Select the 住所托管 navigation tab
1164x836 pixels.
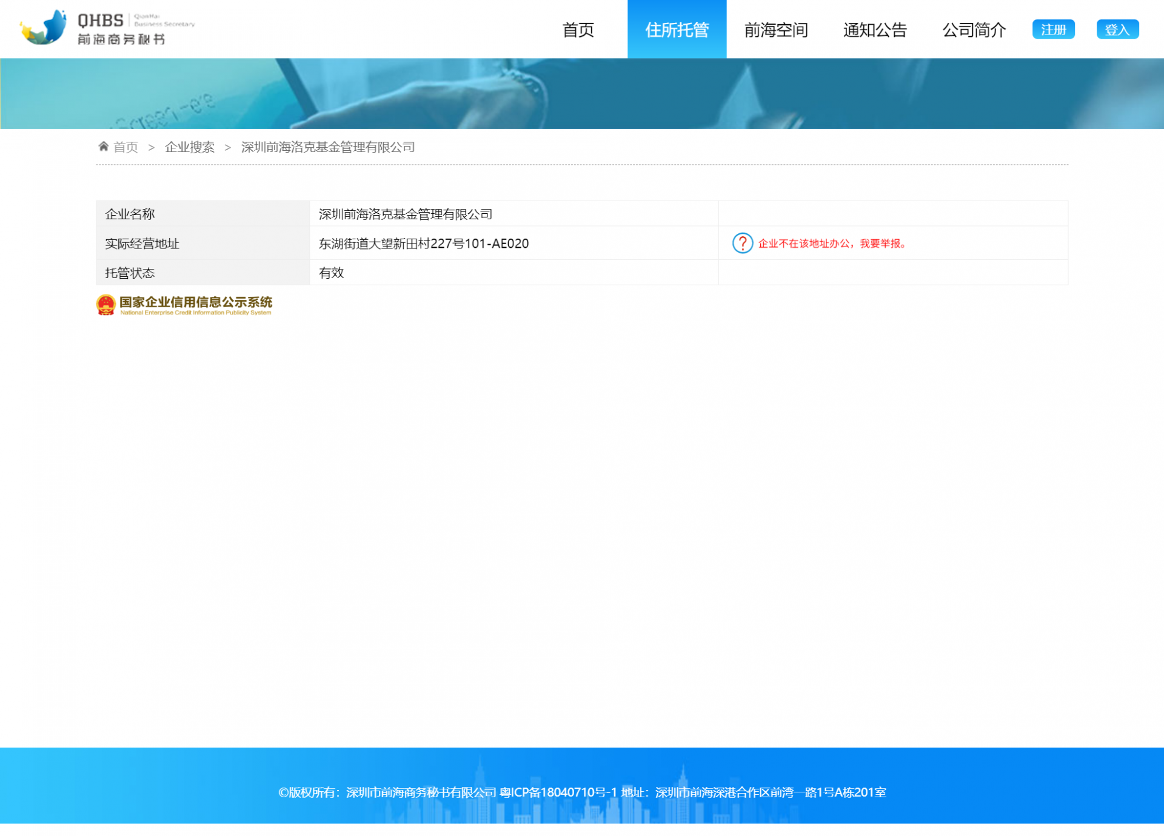pyautogui.click(x=677, y=30)
